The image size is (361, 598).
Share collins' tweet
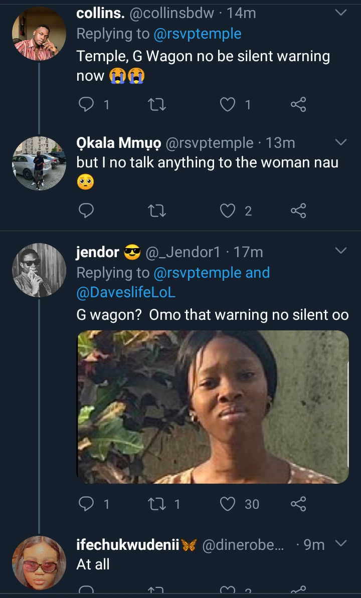[x=298, y=104]
